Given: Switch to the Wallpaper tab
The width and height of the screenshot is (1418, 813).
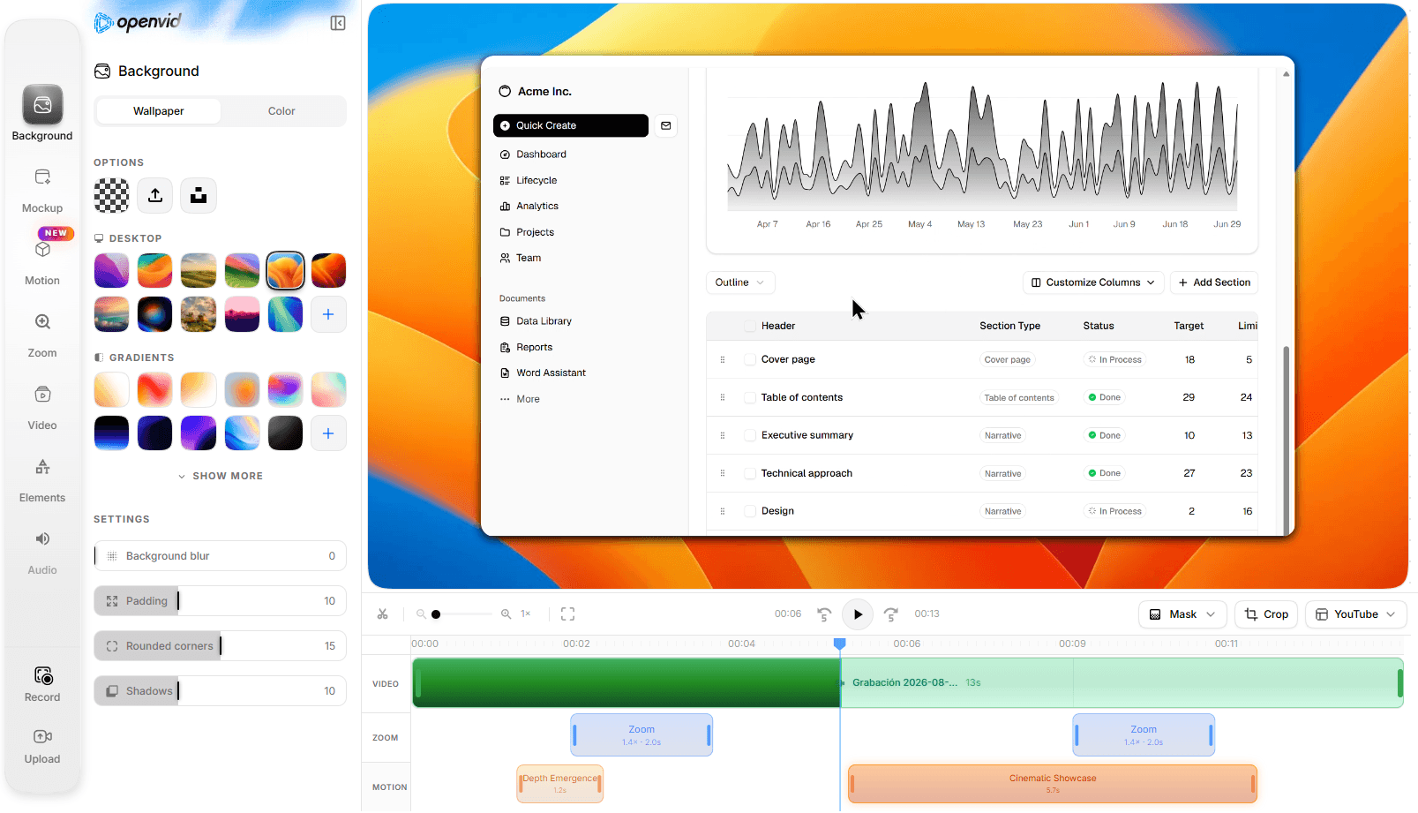Looking at the screenshot, I should point(159,111).
